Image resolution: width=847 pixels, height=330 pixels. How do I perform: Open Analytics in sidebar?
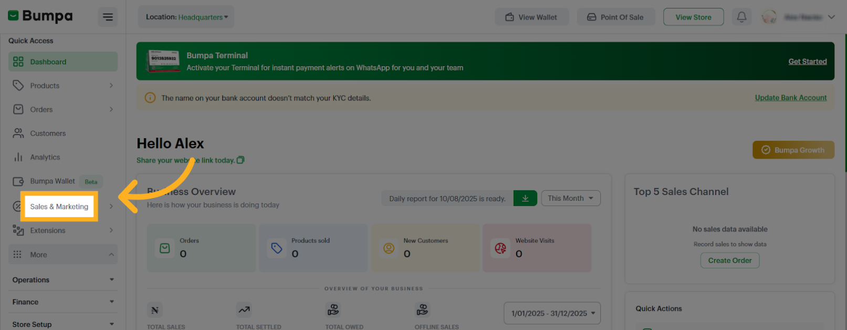pyautogui.click(x=63, y=157)
